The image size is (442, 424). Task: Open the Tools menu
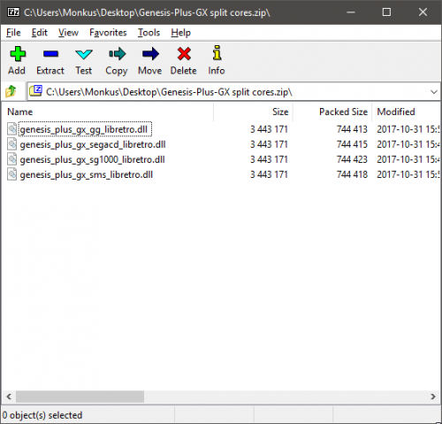coord(149,33)
